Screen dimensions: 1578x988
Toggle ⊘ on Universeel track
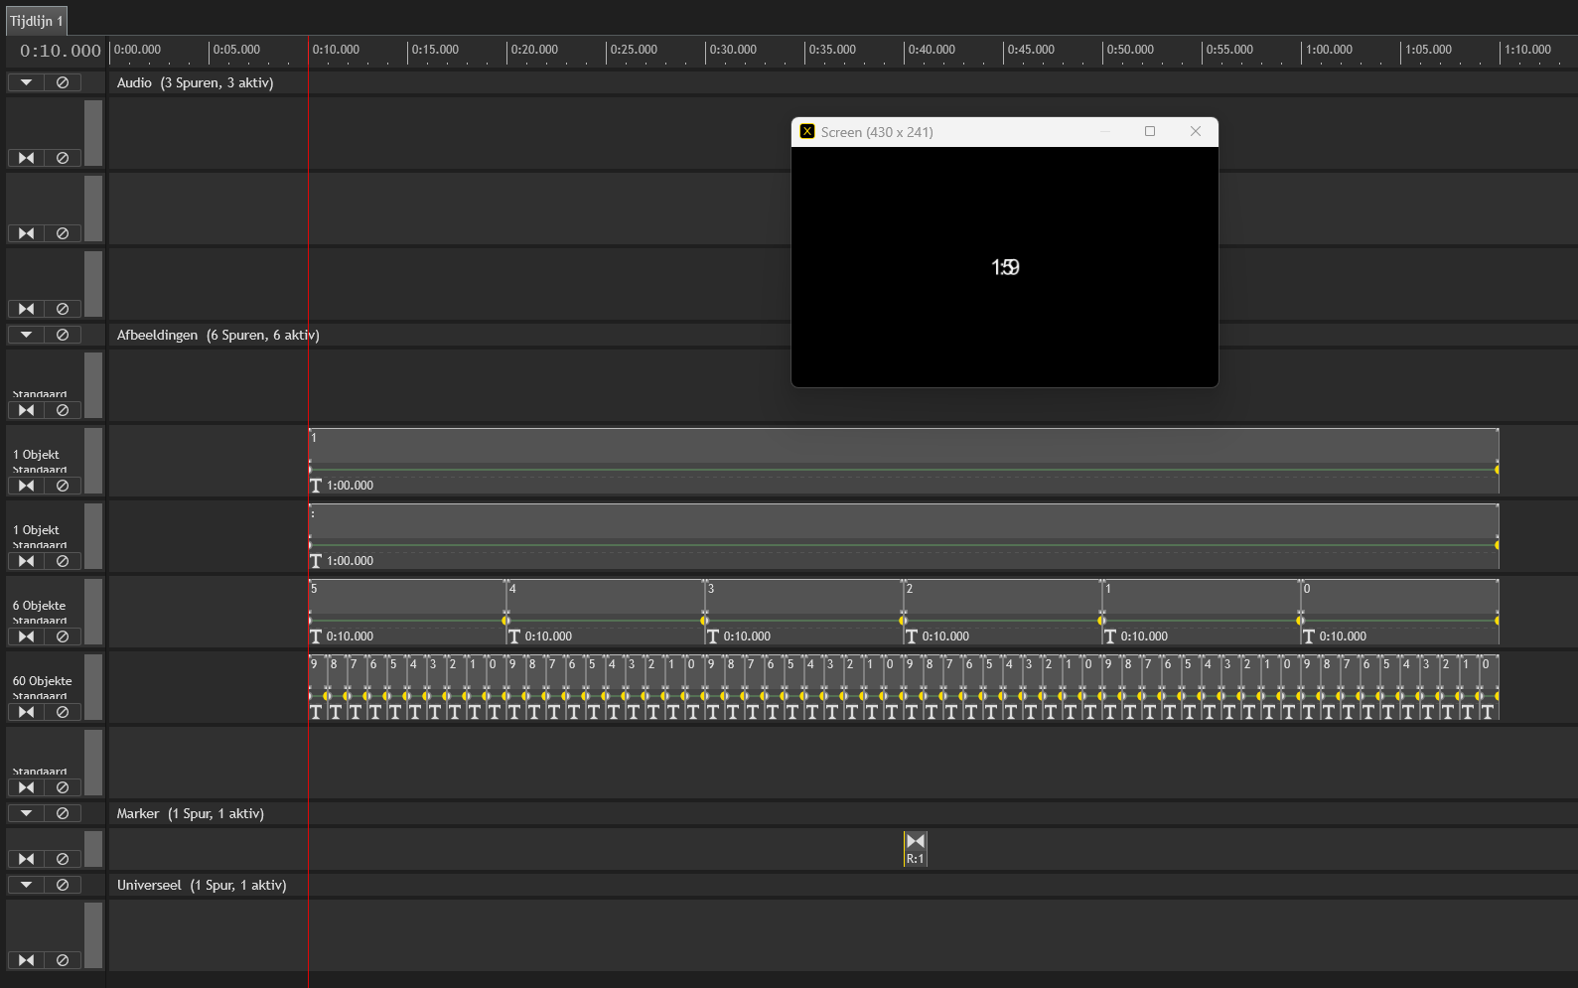tap(63, 960)
